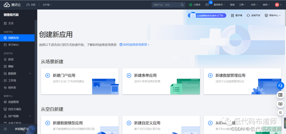The height and width of the screenshot is (134, 286).
Task: Click the question mark help icon
Action: pyautogui.click(x=121, y=45)
